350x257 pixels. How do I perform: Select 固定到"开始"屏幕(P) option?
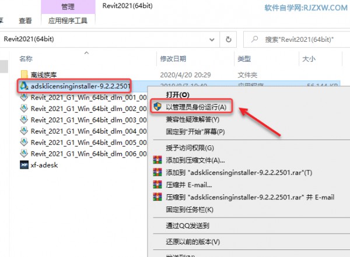click(x=195, y=132)
